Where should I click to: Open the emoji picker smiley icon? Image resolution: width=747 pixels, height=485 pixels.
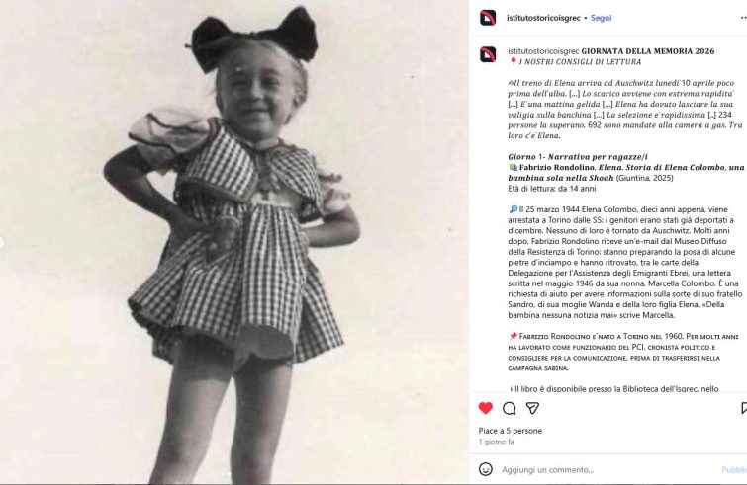pyautogui.click(x=486, y=469)
